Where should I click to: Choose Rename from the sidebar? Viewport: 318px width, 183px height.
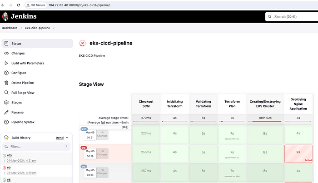tap(17, 112)
